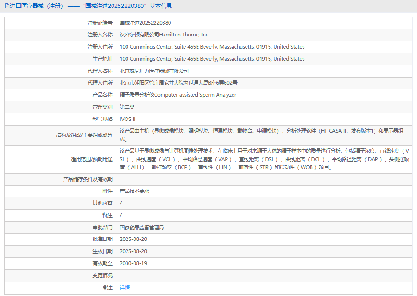Click the expiry date 2030-08-19
Viewport: 417px width, 296px height.
click(133, 263)
